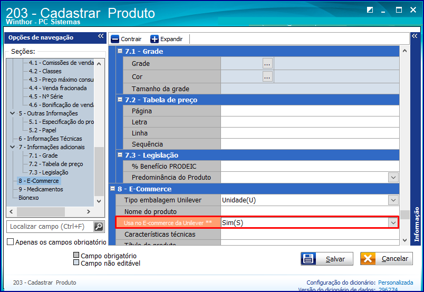This screenshot has height=292, width=424.
Task: Open the 296274 dictionary version link
Action: point(388,289)
